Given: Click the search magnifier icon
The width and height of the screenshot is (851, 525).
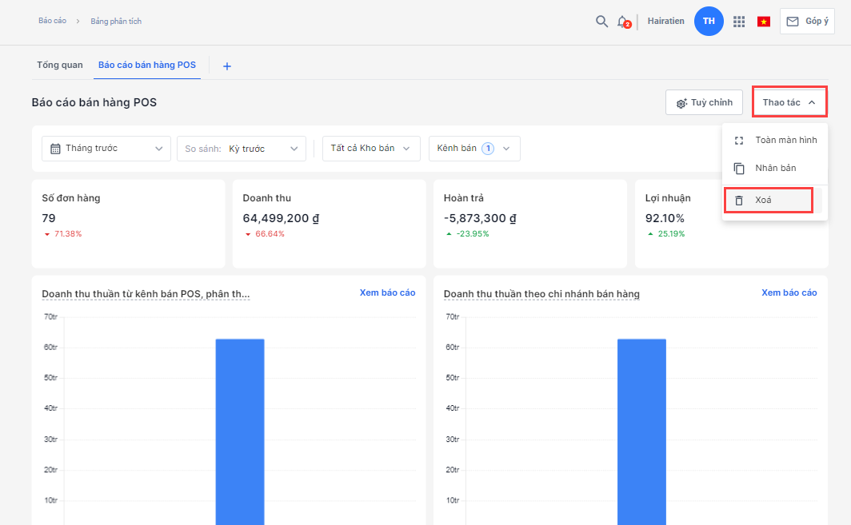Looking at the screenshot, I should point(601,22).
